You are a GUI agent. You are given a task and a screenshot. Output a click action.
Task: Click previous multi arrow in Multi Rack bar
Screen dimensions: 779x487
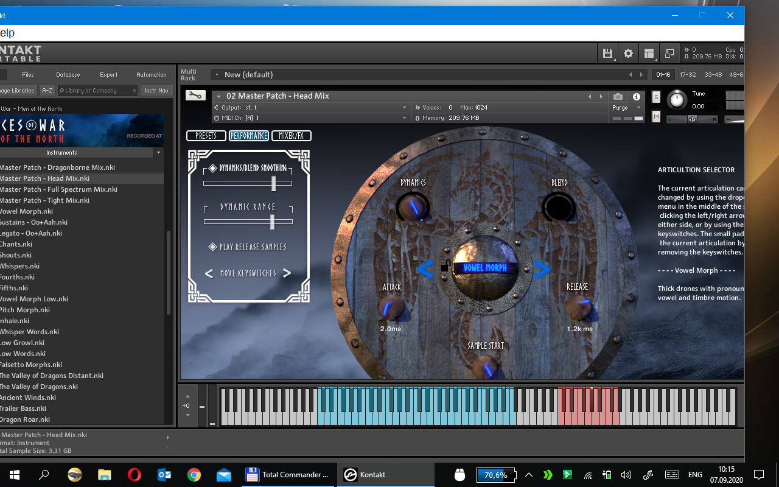tap(631, 75)
